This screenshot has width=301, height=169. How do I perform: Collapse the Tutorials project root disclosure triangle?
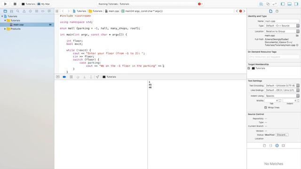click(2, 16)
